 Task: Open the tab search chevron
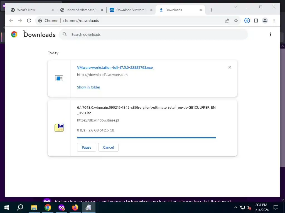click(235, 7)
